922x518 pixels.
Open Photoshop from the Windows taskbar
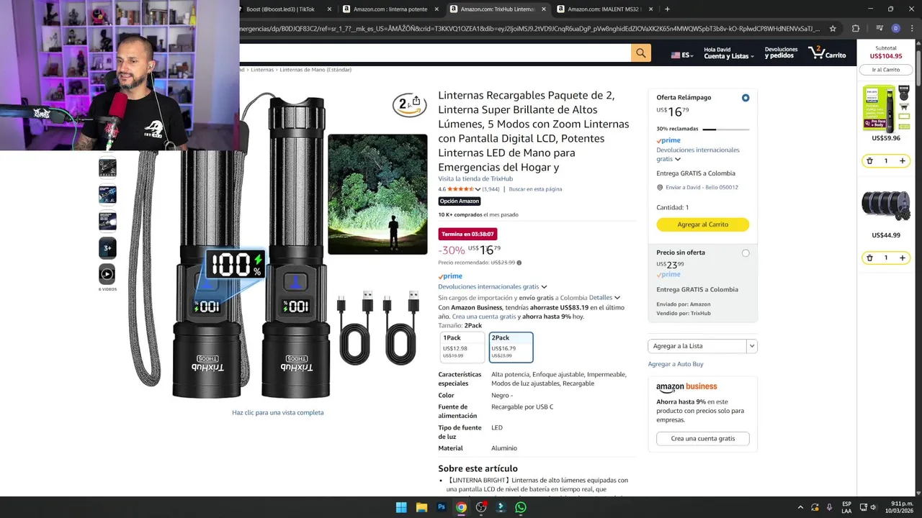(x=441, y=507)
